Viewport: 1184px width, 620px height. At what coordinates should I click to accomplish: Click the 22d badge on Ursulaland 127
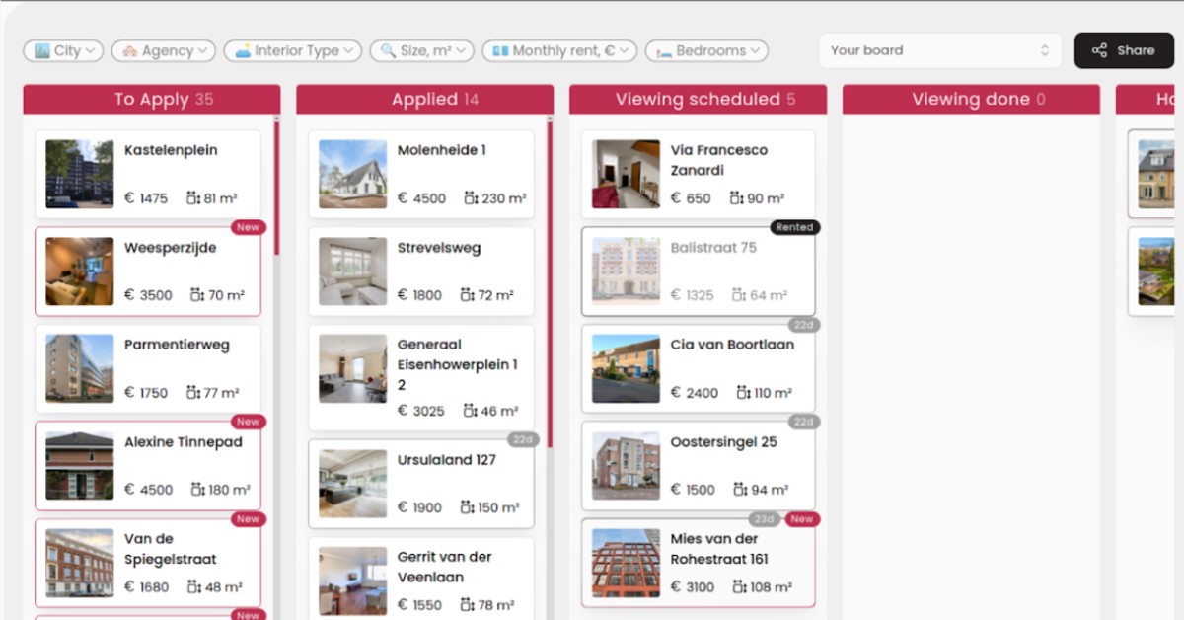click(522, 439)
